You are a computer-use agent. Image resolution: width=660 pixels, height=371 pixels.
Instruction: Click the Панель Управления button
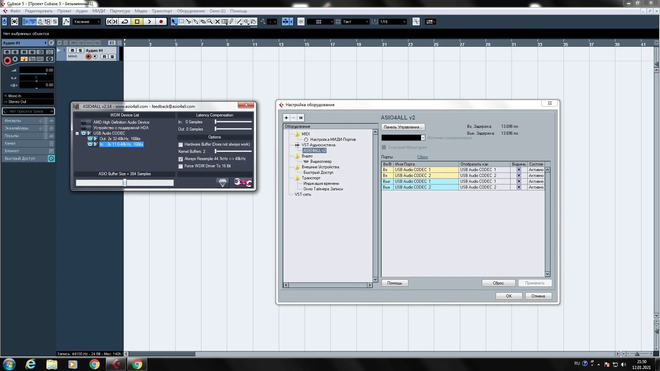(x=403, y=127)
